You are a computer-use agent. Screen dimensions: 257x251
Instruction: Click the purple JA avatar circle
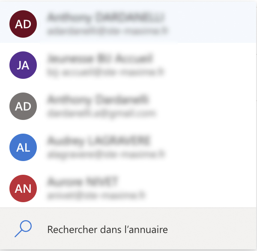click(23, 65)
